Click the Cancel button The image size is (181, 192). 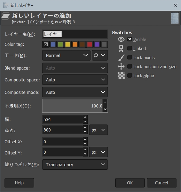(x=162, y=183)
